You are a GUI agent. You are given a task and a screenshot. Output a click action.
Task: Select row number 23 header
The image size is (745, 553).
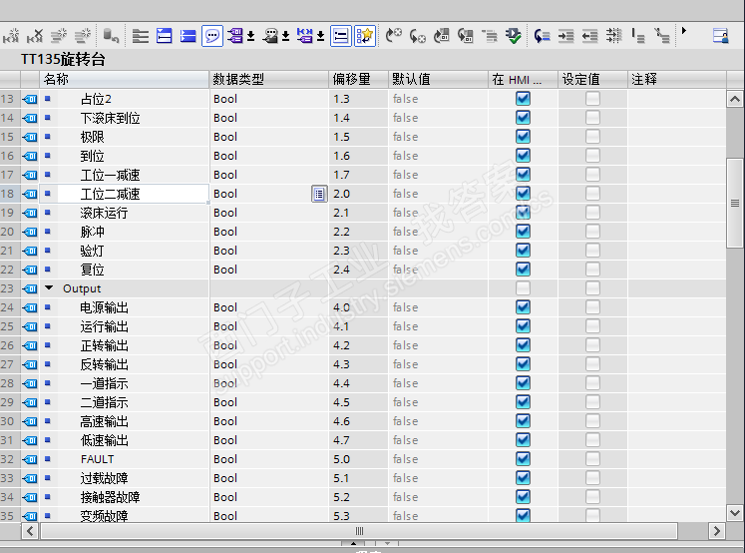(10, 288)
